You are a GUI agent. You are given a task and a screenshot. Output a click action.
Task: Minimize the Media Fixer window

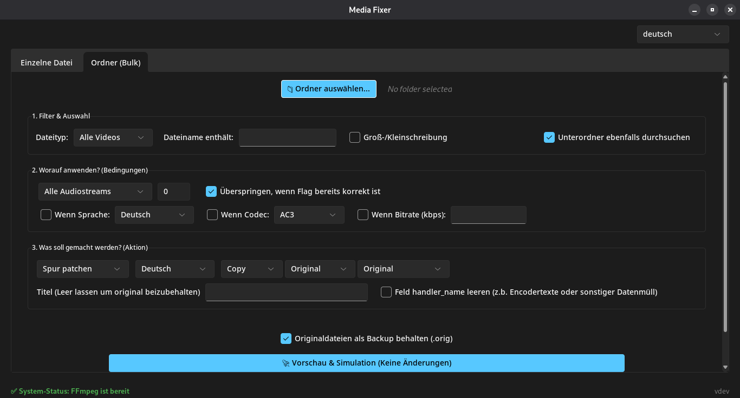point(694,10)
